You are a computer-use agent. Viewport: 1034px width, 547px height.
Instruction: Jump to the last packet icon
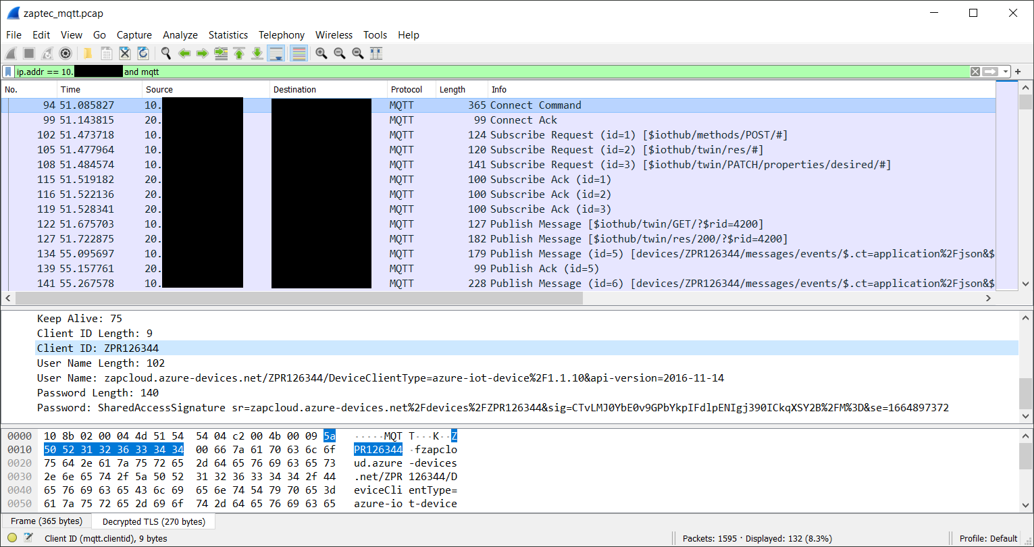pyautogui.click(x=257, y=53)
